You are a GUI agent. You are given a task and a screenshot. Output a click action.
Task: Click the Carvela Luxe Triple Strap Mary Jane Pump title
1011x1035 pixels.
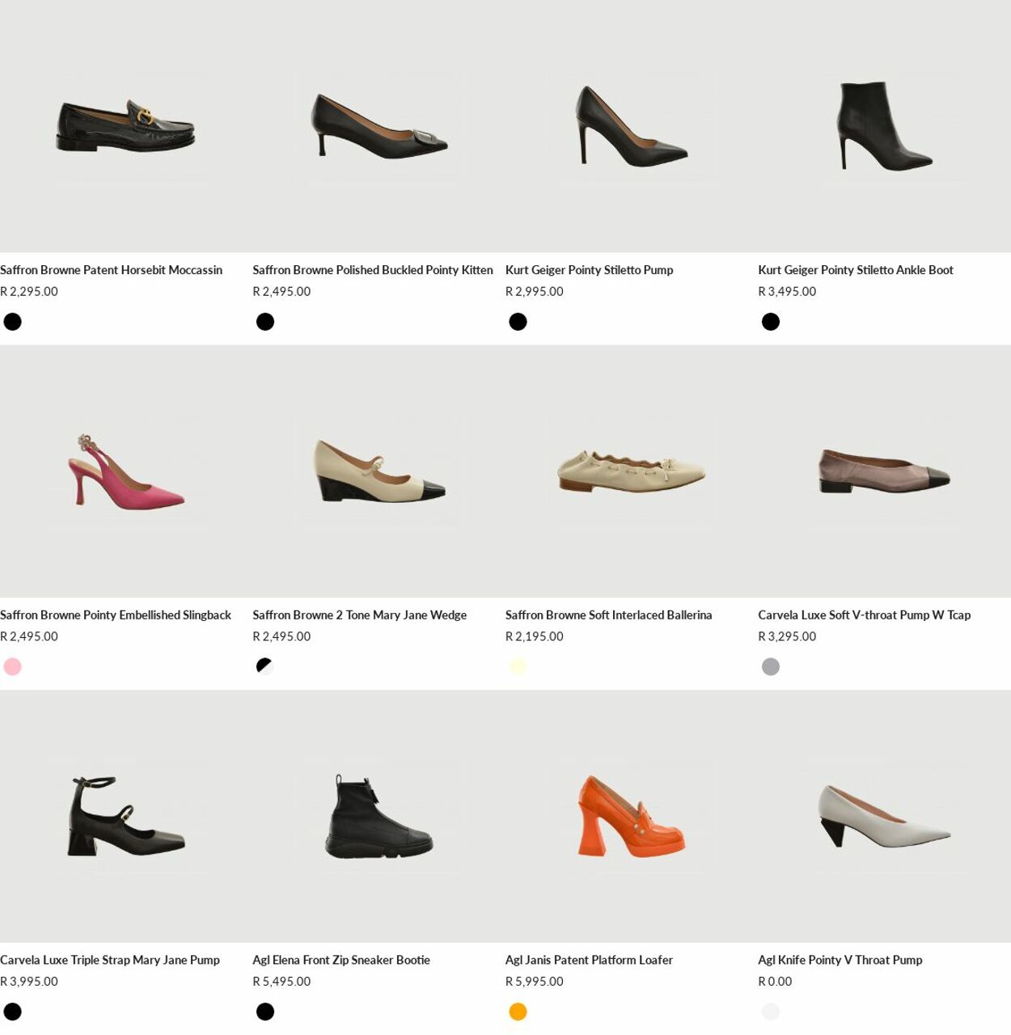tap(110, 961)
